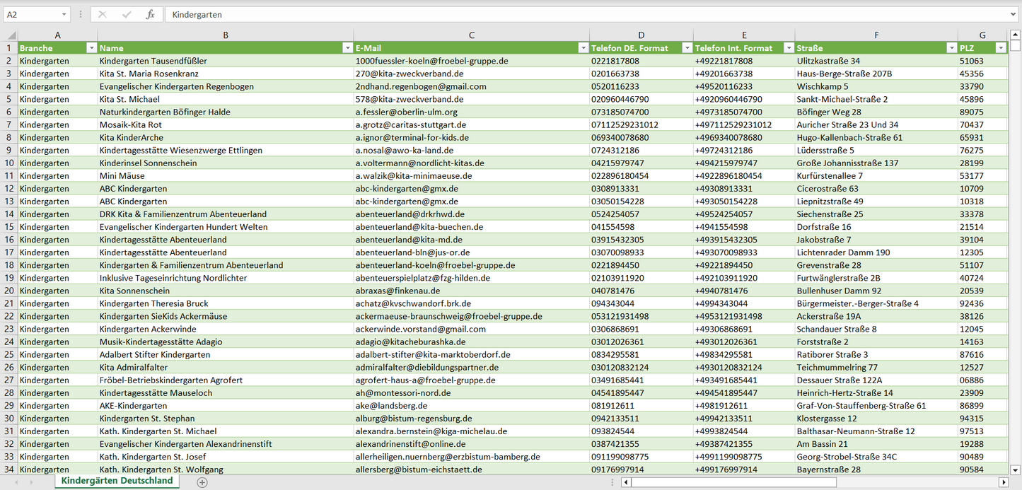Click the horizontal scrollbar thumb
The width and height of the screenshot is (1022, 490).
pos(733,482)
